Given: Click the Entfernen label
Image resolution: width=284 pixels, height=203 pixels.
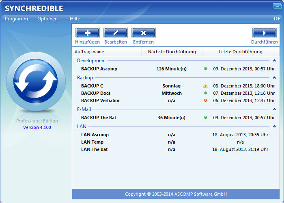Looking at the screenshot, I should [x=143, y=42].
